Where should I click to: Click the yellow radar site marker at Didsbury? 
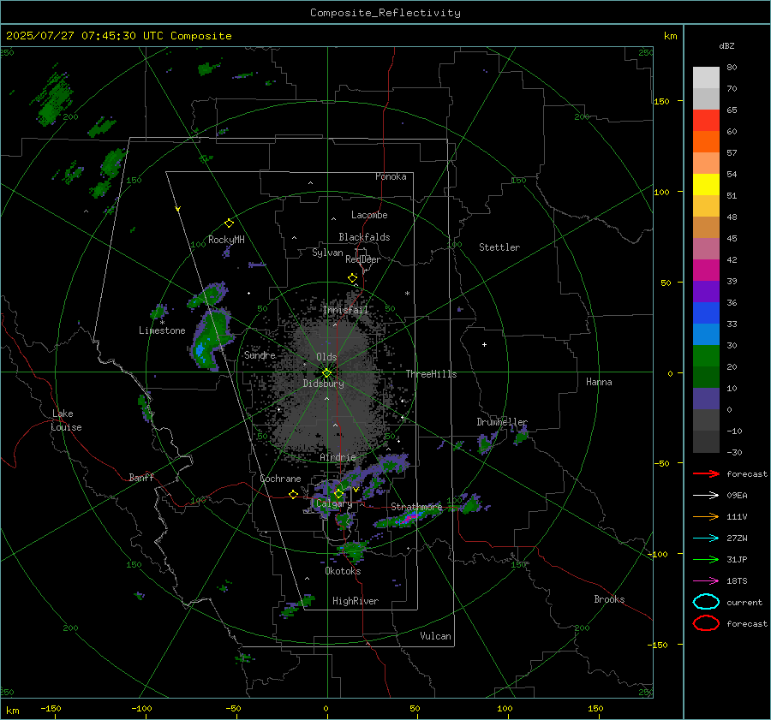326,373
